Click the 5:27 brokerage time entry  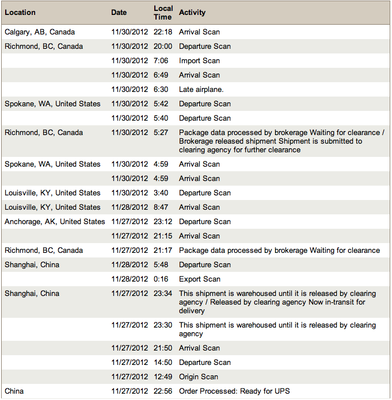(162, 133)
